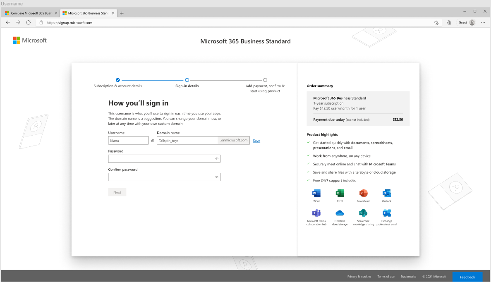Click the Save link beside domain
491x282 pixels.
click(256, 141)
